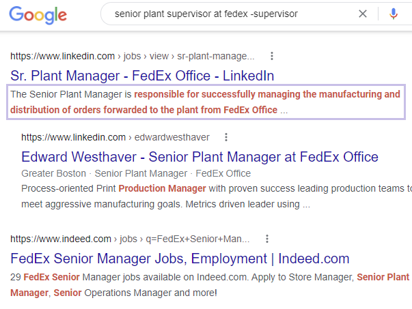
Task: Click the 29 FedEx Senior Manager jobs snippet
Action: (210, 285)
